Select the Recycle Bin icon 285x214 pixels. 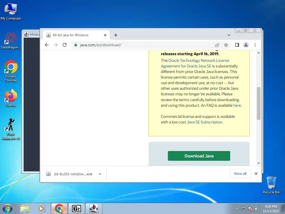click(x=271, y=185)
